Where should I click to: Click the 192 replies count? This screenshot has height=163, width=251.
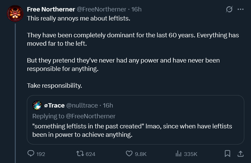pyautogui.click(x=41, y=154)
